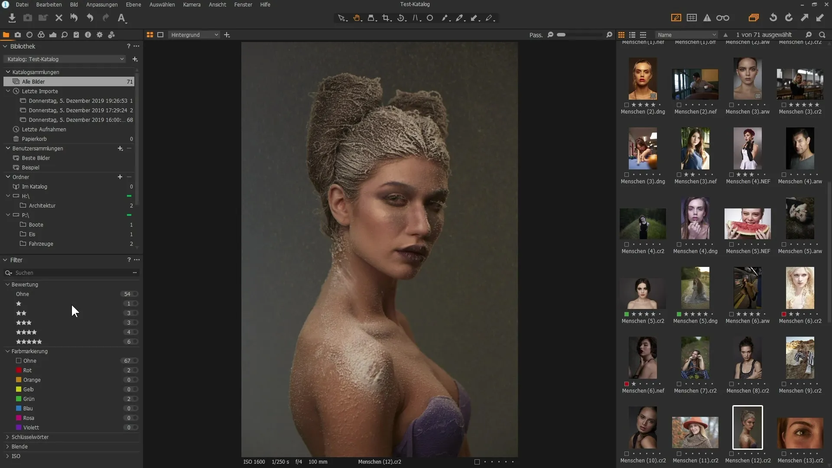This screenshot has height=468, width=832.
Task: Expand the Blende filter section
Action: [x=7, y=446]
